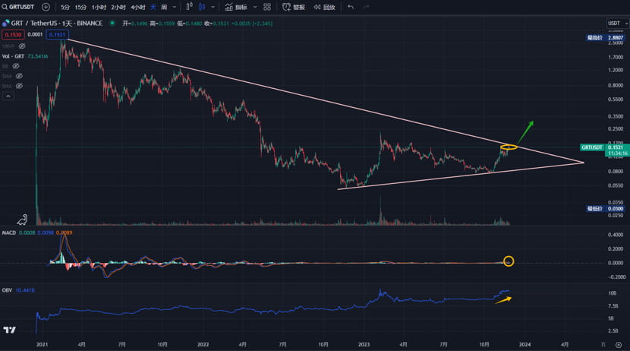Viewport: 630px width, 351px height.
Task: Click the 2.5B level on OBV scale
Action: (613, 331)
